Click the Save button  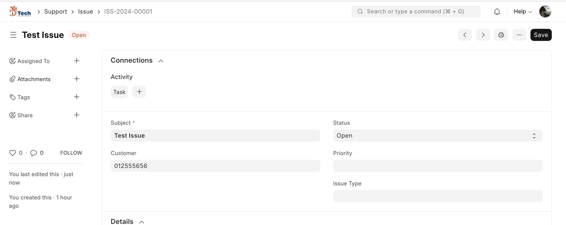point(541,35)
